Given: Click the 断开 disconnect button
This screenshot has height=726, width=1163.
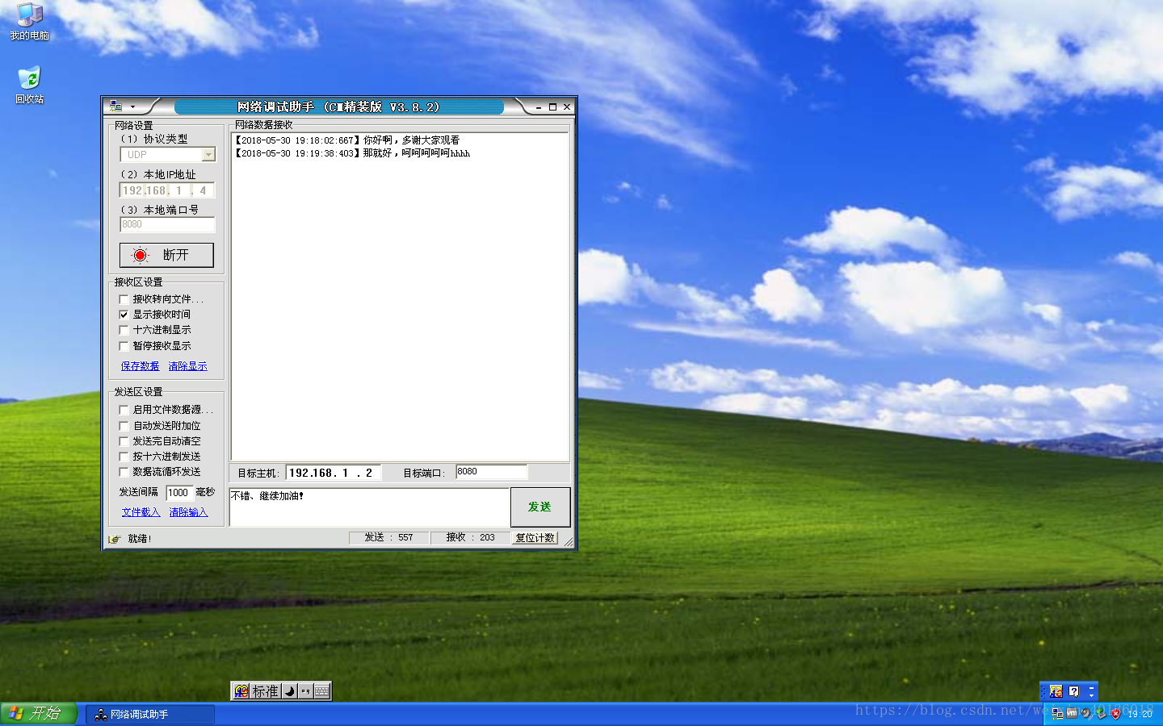Looking at the screenshot, I should point(166,255).
